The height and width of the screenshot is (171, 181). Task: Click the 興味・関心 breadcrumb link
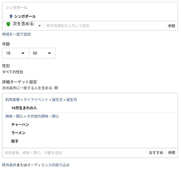pos(14,116)
